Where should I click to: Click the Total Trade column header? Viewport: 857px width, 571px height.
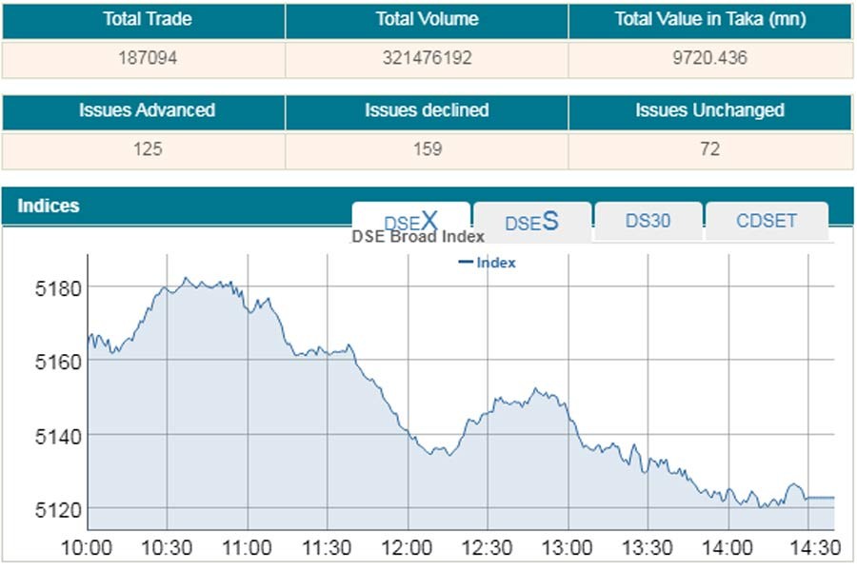(143, 19)
